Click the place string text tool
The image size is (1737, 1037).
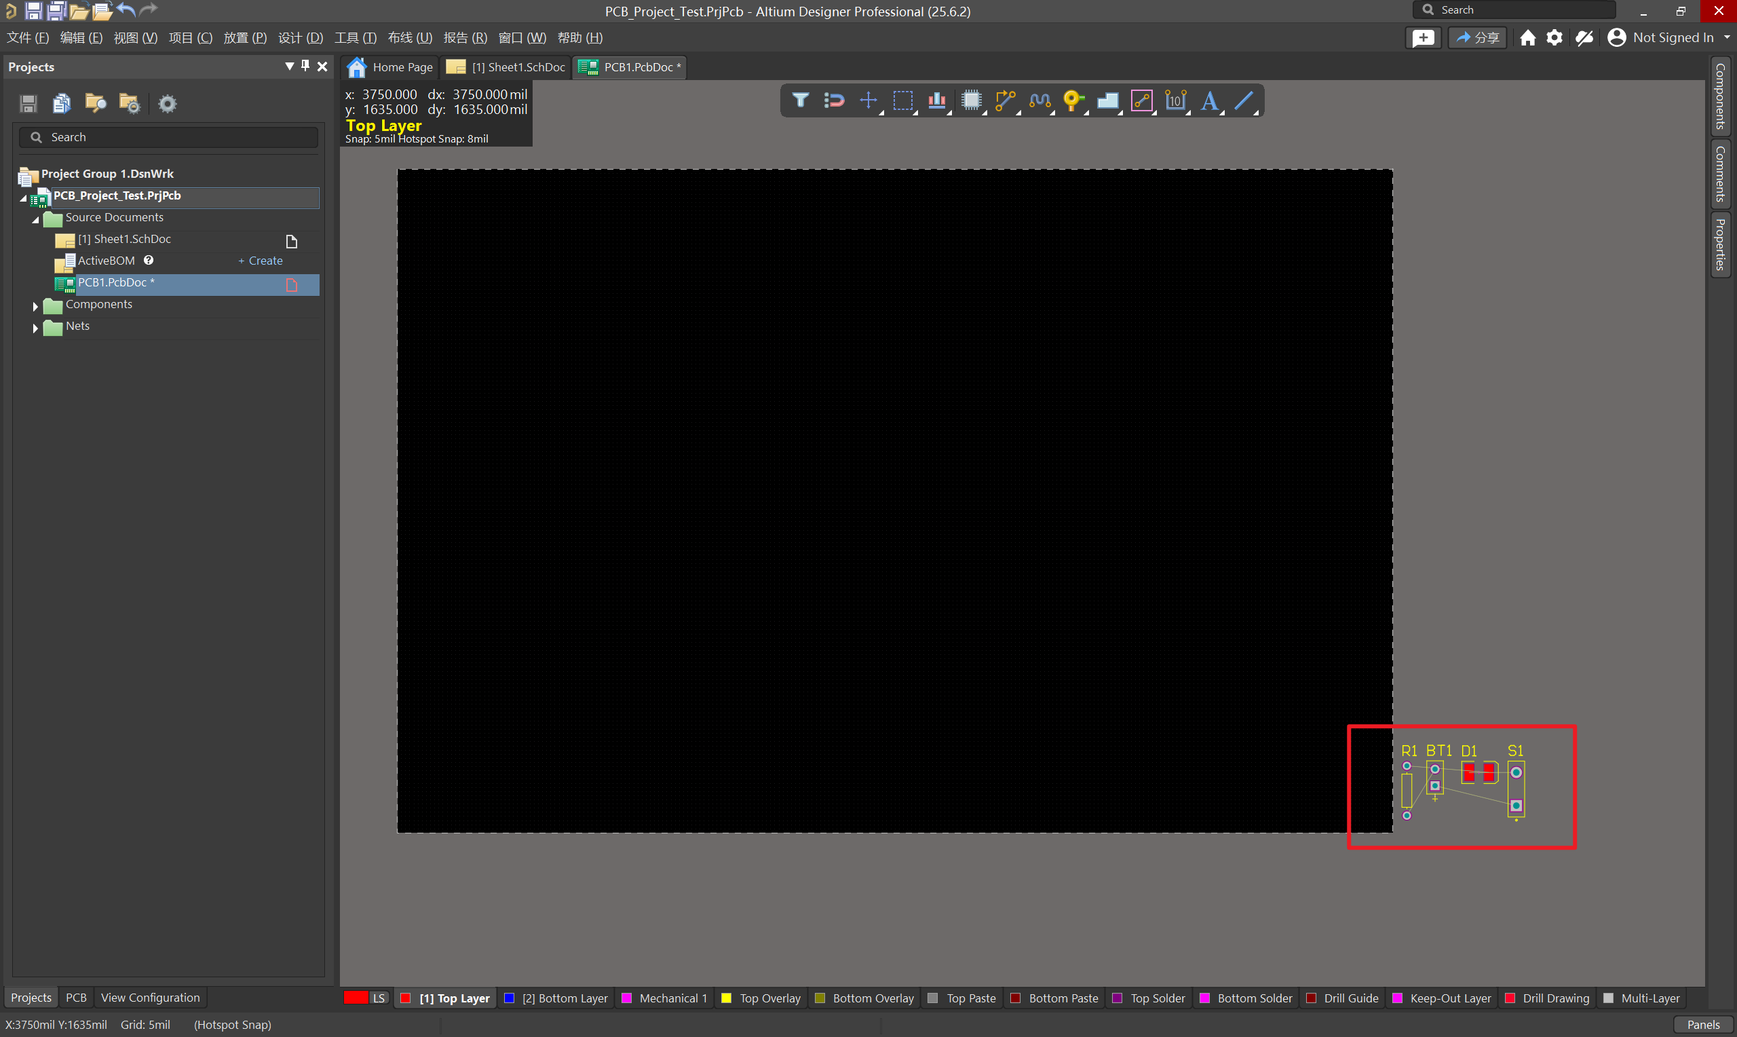pos(1209,100)
